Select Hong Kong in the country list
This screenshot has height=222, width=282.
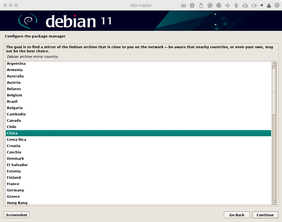pos(139,202)
